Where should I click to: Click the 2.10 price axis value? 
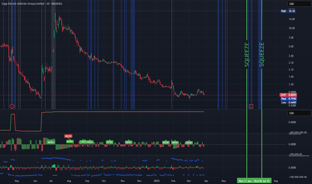tap(291, 70)
